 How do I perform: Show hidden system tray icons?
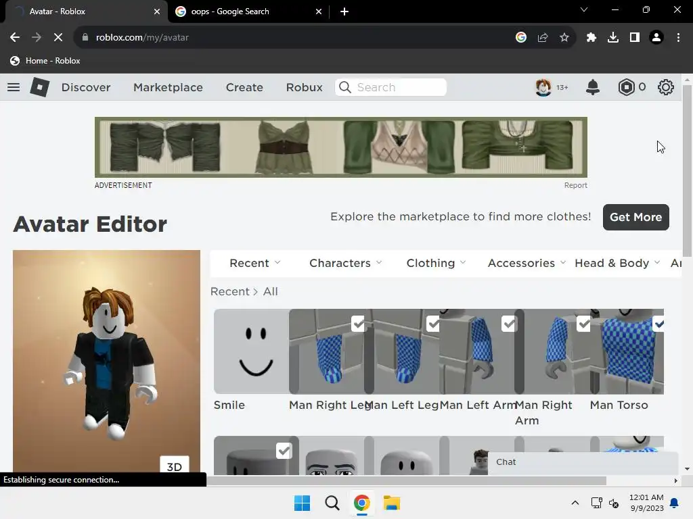[x=575, y=503]
